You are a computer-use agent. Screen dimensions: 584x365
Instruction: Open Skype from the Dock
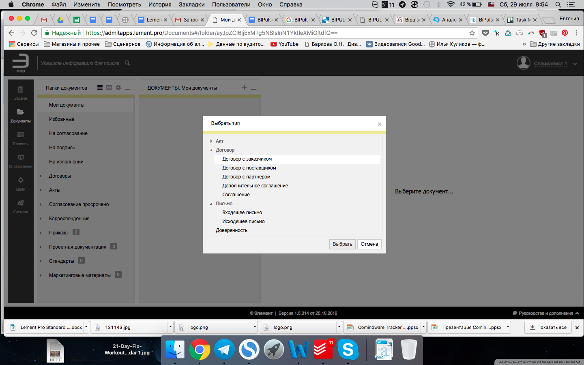(x=348, y=349)
